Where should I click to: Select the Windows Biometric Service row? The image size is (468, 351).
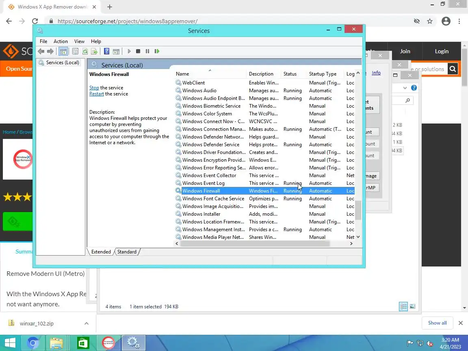click(265, 106)
